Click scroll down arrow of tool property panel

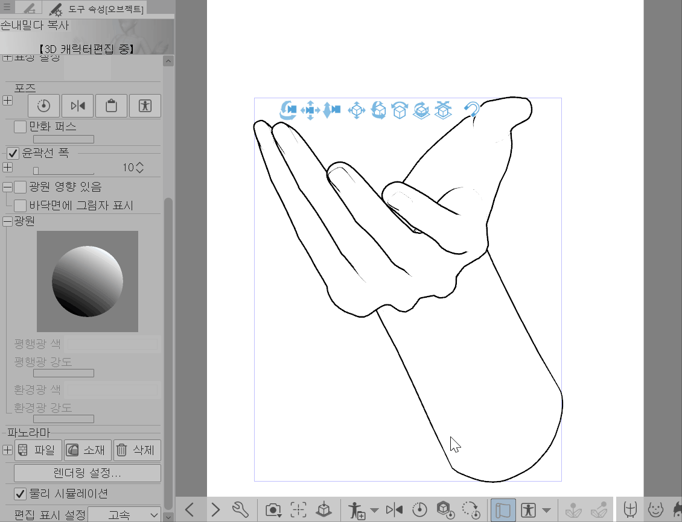pyautogui.click(x=168, y=517)
